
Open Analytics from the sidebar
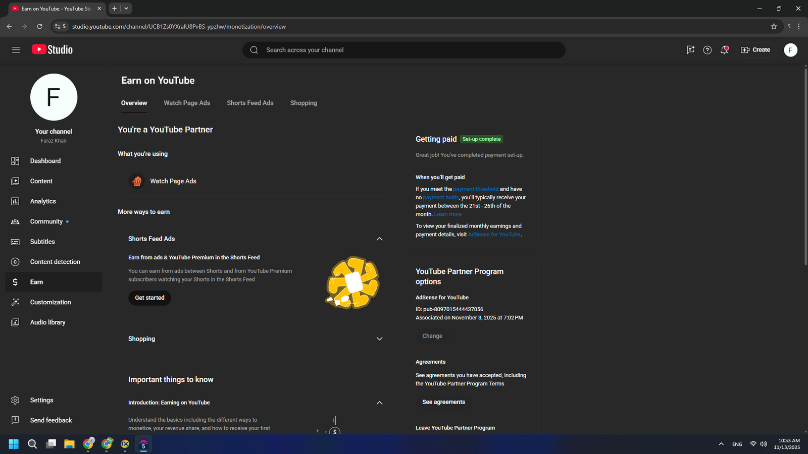pyautogui.click(x=43, y=201)
